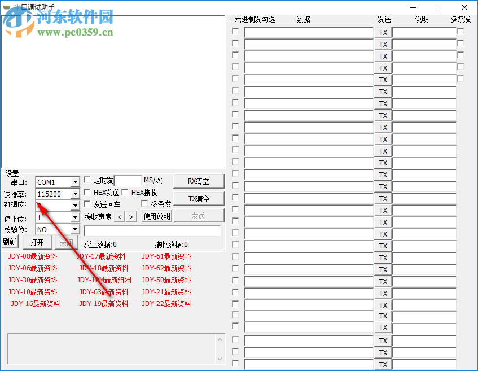Screen dimensions: 478x371
Task: Close the 串口调试助手 window
Action: coord(464,7)
